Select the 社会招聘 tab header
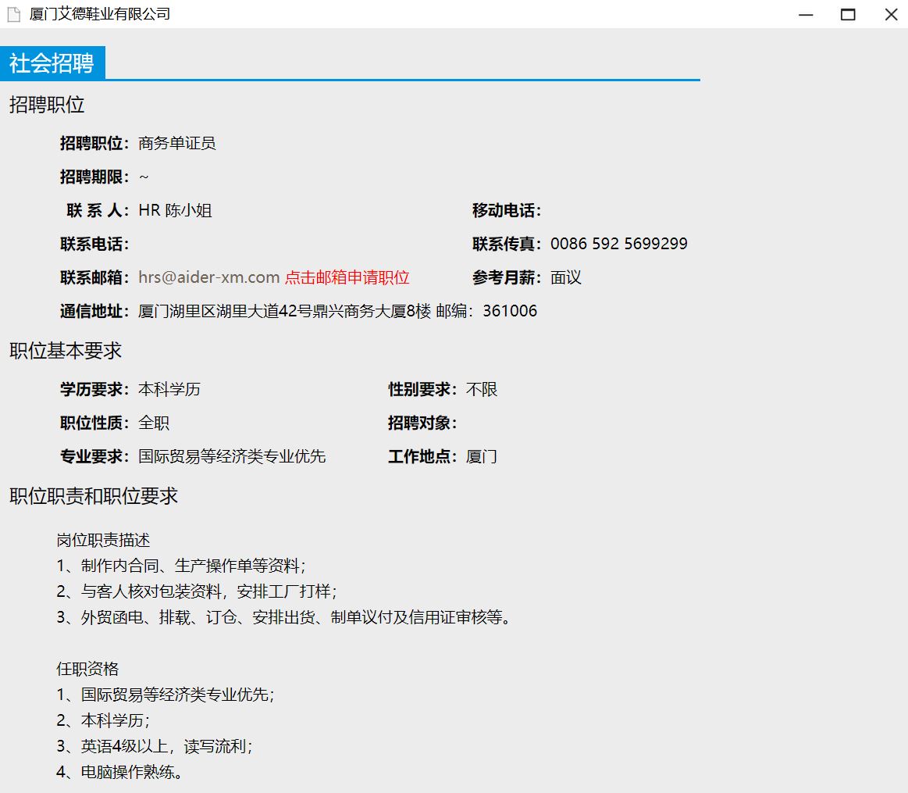The width and height of the screenshot is (908, 793). [x=52, y=63]
